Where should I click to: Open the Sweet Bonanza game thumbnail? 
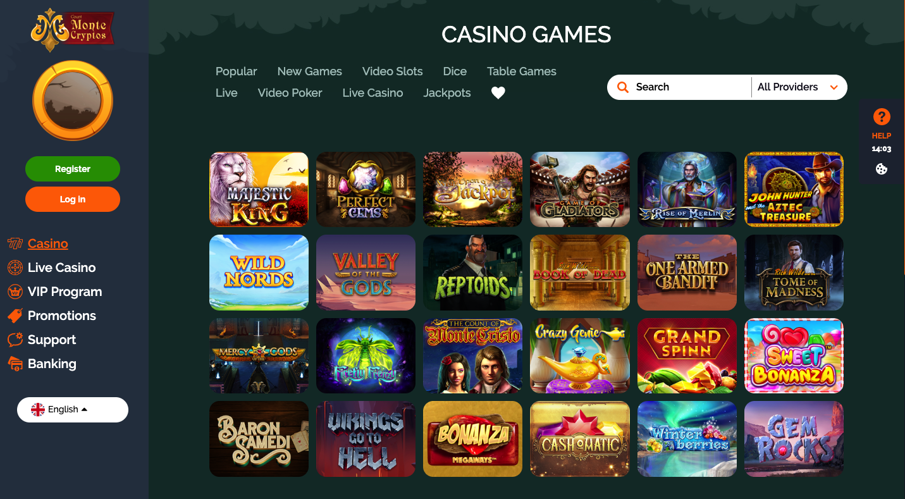[794, 355]
